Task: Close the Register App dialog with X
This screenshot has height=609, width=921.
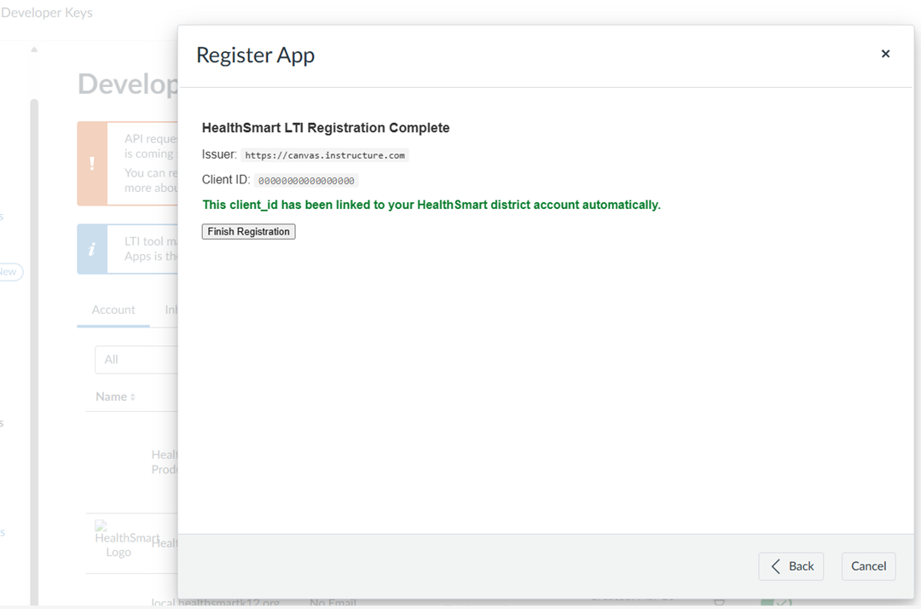Action: tap(885, 54)
